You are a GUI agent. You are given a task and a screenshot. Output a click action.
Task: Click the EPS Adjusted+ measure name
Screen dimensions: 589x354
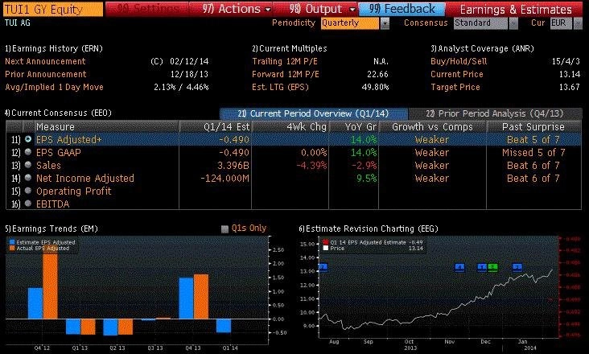pyautogui.click(x=68, y=140)
